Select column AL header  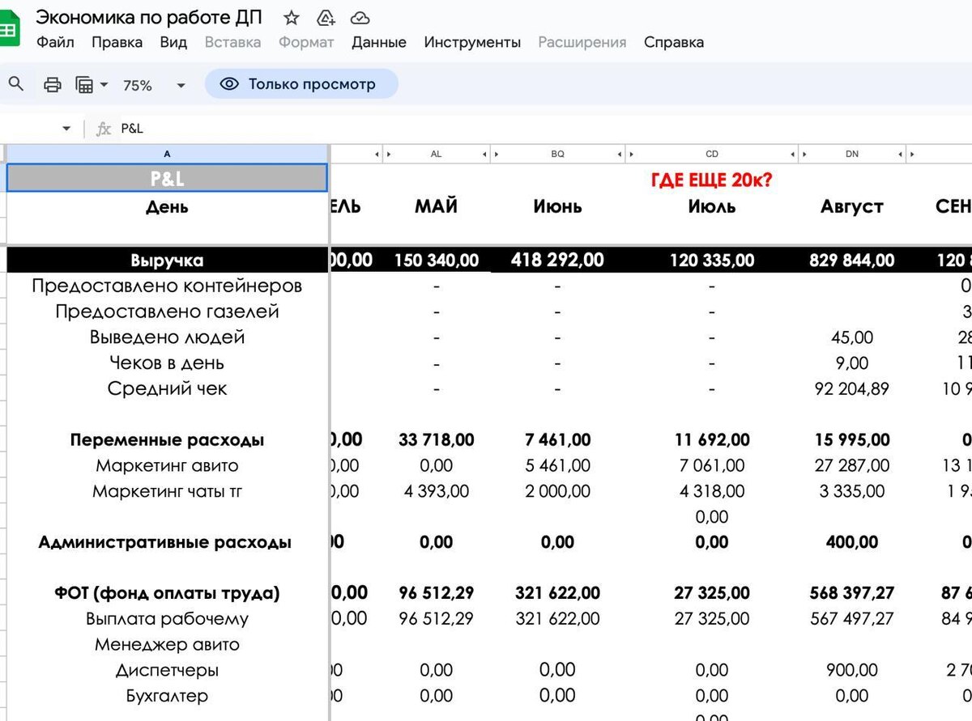click(x=436, y=154)
